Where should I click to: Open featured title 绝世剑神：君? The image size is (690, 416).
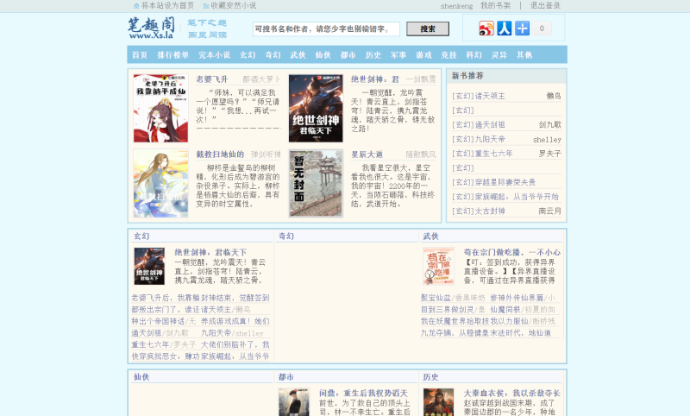coord(375,79)
